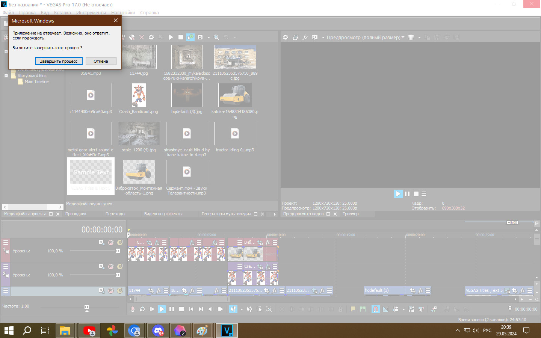Click 'Завершить процесс' button in dialog

pyautogui.click(x=59, y=61)
